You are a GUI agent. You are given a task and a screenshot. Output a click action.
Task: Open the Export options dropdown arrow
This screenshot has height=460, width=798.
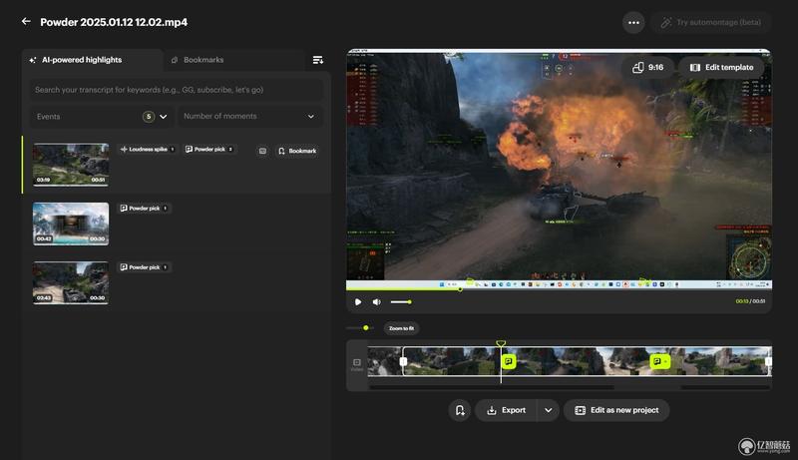[x=548, y=410]
